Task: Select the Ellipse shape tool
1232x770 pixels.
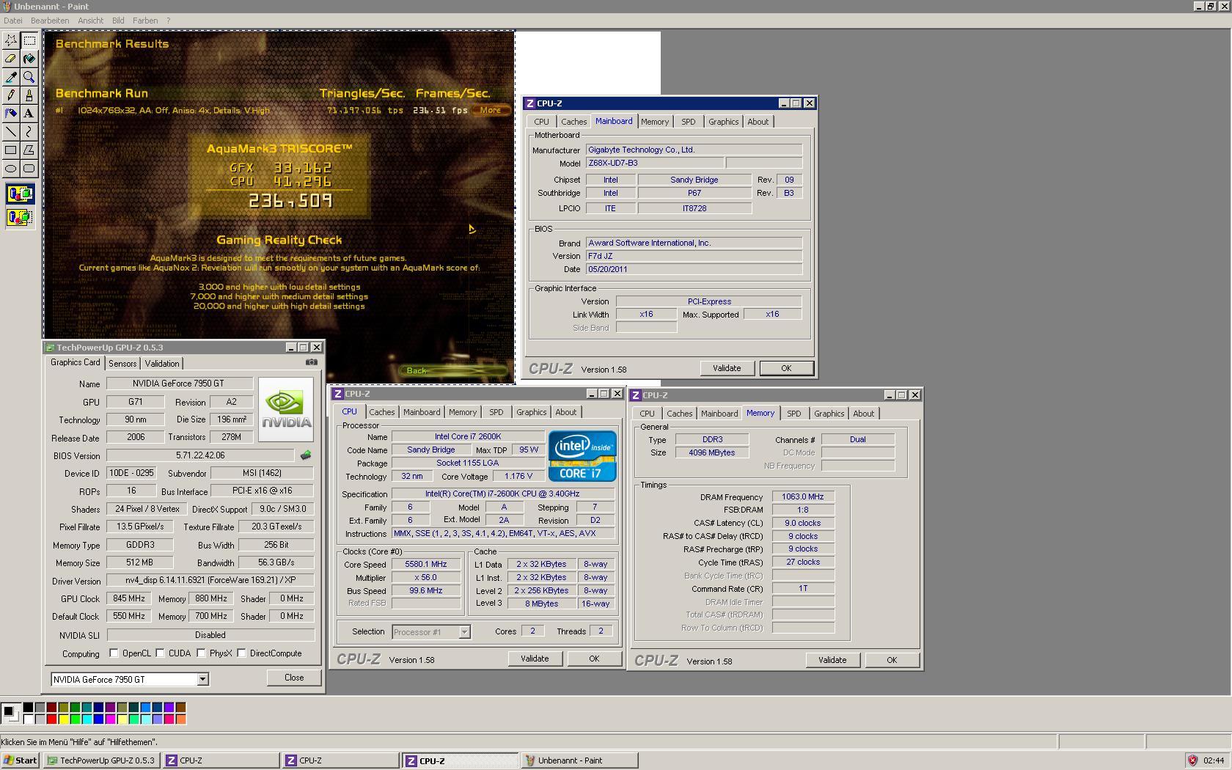Action: 11,169
